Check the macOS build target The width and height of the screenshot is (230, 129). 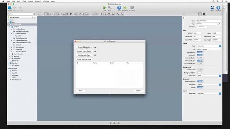(10, 73)
